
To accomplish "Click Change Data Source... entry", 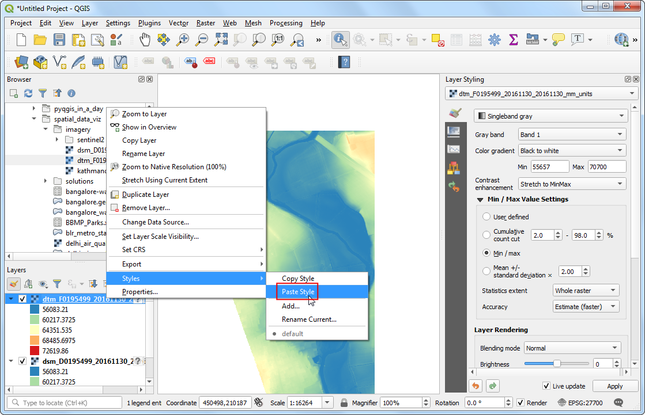I will click(186, 222).
